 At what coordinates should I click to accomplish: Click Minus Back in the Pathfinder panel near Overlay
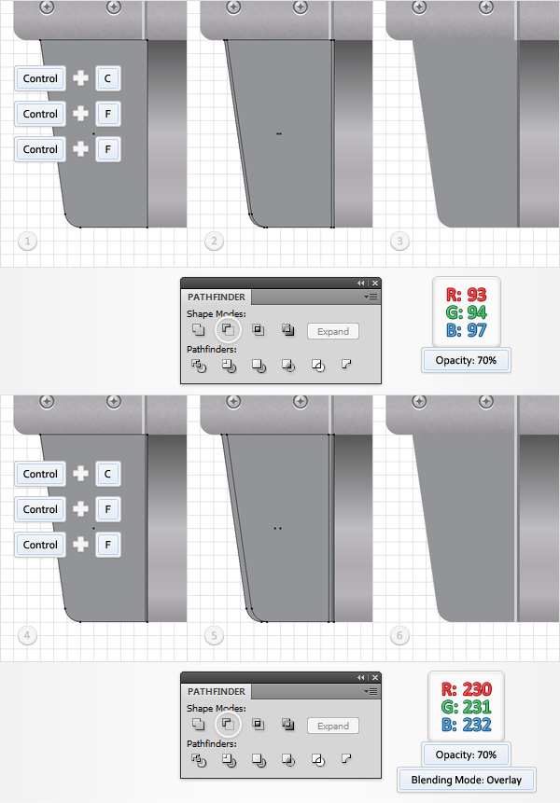click(x=347, y=758)
